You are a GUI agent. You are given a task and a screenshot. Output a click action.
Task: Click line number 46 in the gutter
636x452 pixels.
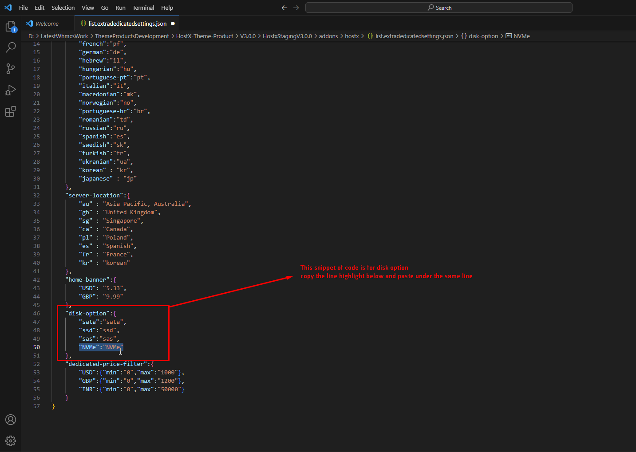(x=36, y=313)
